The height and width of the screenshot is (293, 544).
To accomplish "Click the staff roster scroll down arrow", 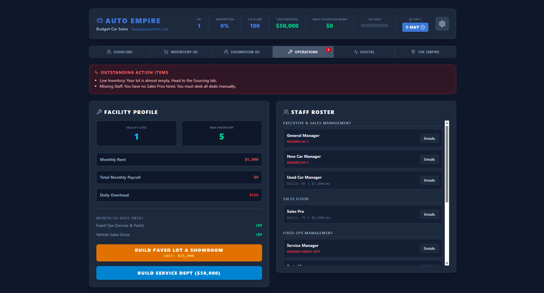I will 447,263.
